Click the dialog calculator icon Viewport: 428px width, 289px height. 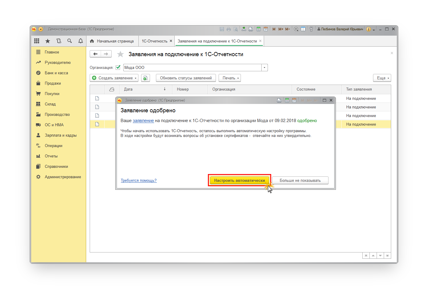coord(287,100)
